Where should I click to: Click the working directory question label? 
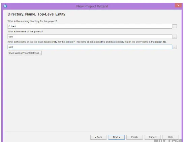32,21
